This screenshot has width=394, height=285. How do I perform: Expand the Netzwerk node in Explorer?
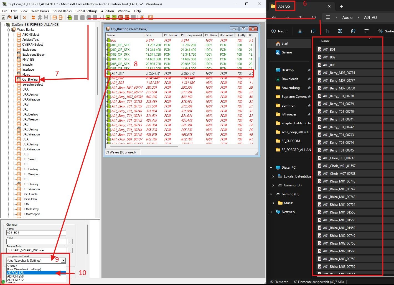point(271,212)
